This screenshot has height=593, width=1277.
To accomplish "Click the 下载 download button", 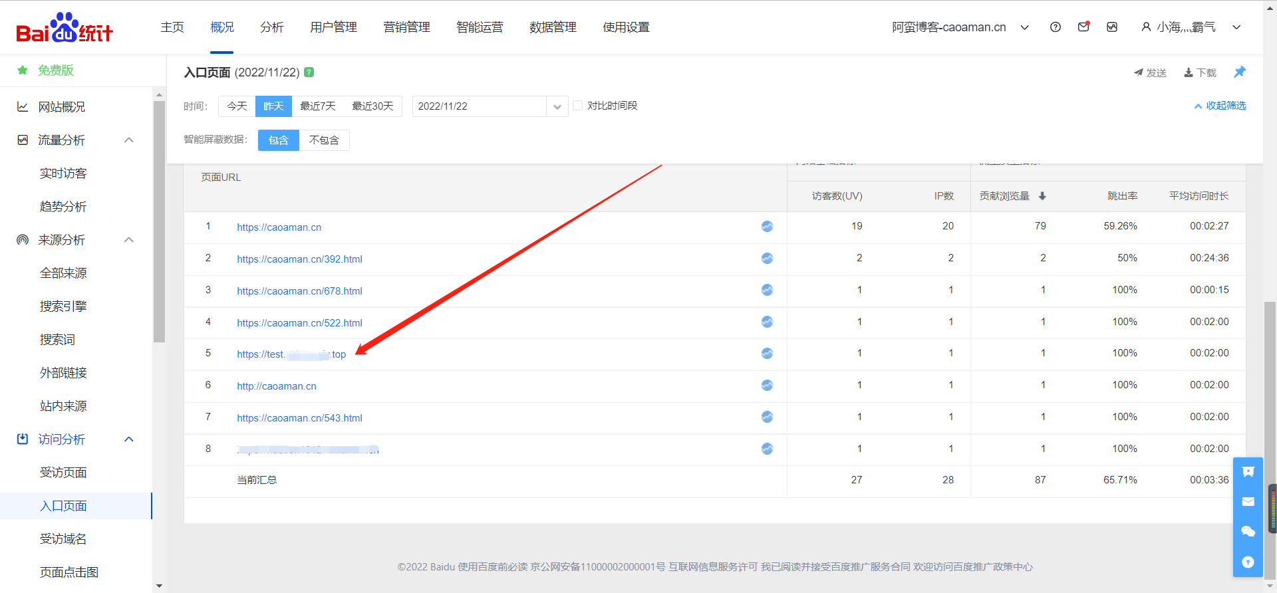I will (1200, 73).
